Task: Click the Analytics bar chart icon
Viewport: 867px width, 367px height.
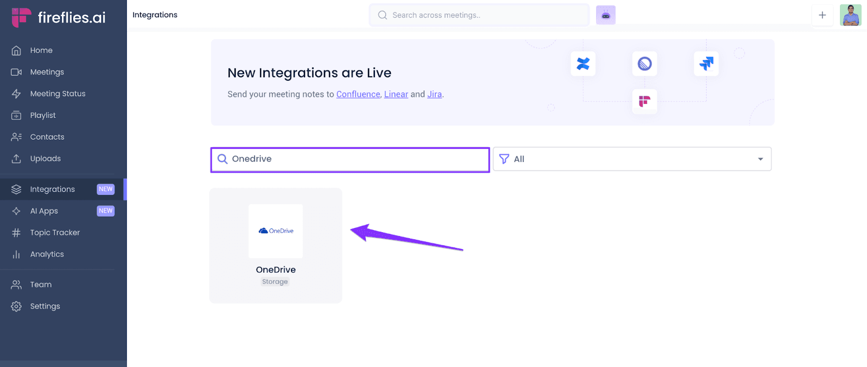Action: pyautogui.click(x=16, y=254)
